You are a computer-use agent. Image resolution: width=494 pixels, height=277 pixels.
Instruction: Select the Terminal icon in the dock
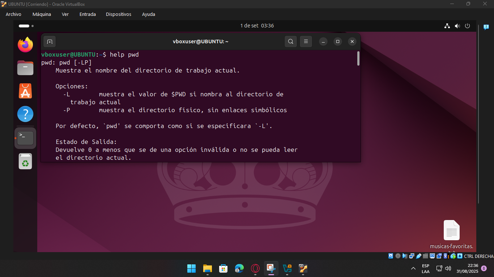[x=25, y=138]
